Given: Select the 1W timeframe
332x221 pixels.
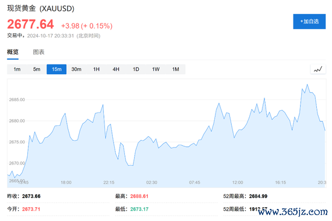Looking at the screenshot, I should [x=156, y=69].
